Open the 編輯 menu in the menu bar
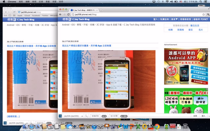This screenshot has width=210, height=131. click(x=28, y=2)
